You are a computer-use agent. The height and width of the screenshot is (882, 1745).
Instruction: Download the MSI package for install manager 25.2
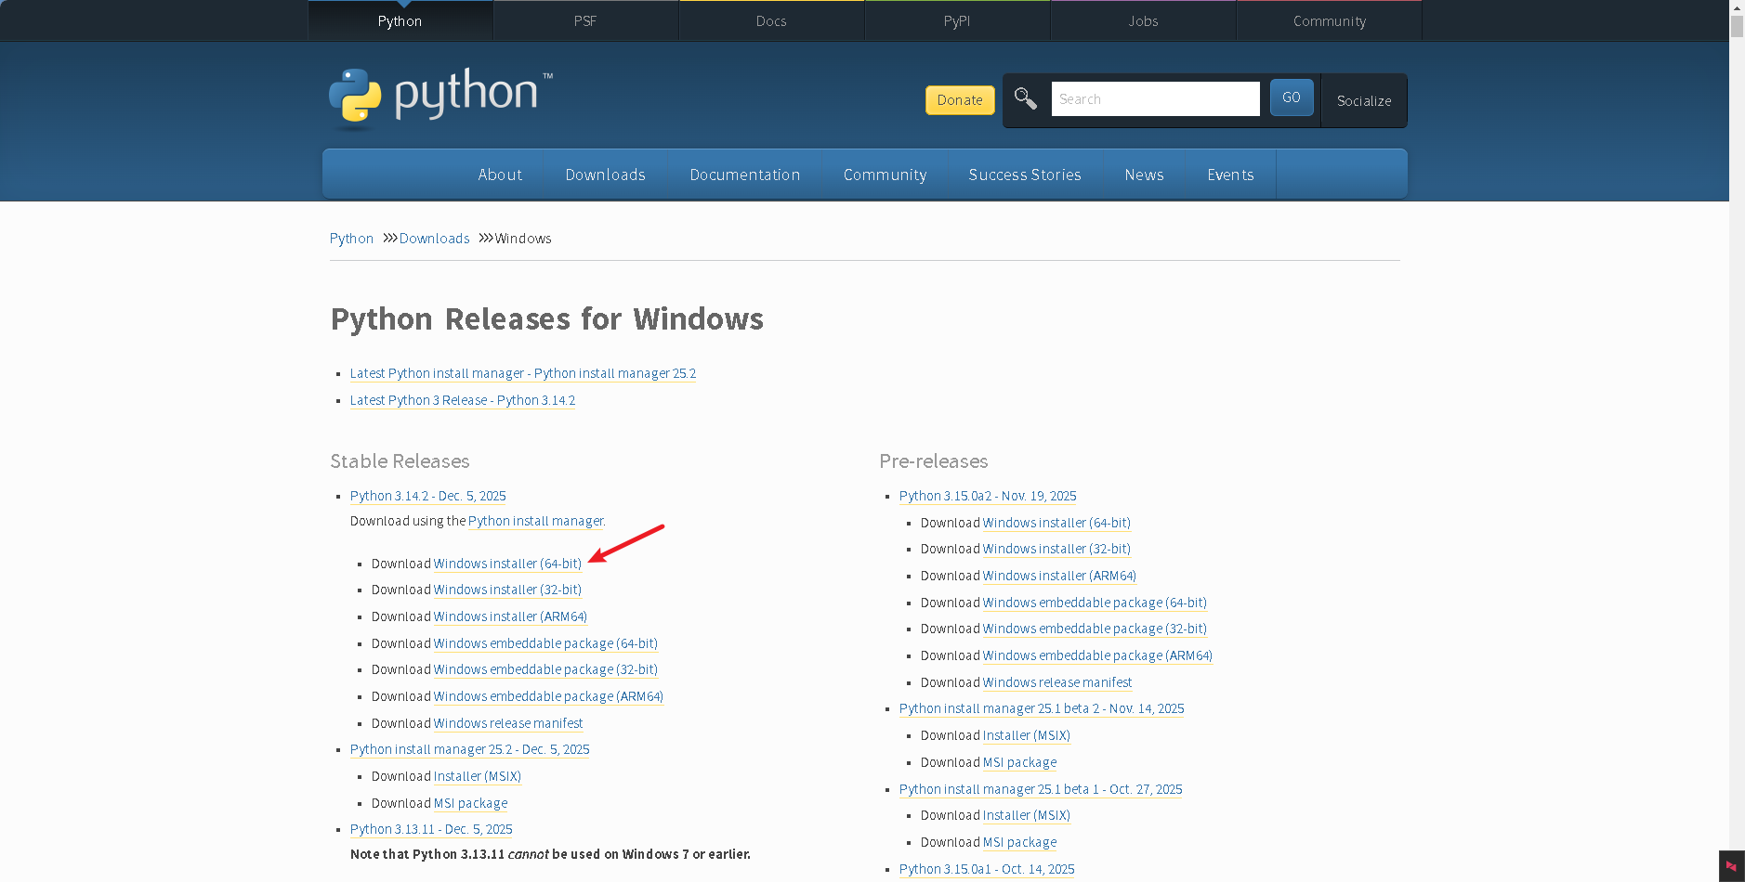tap(470, 802)
